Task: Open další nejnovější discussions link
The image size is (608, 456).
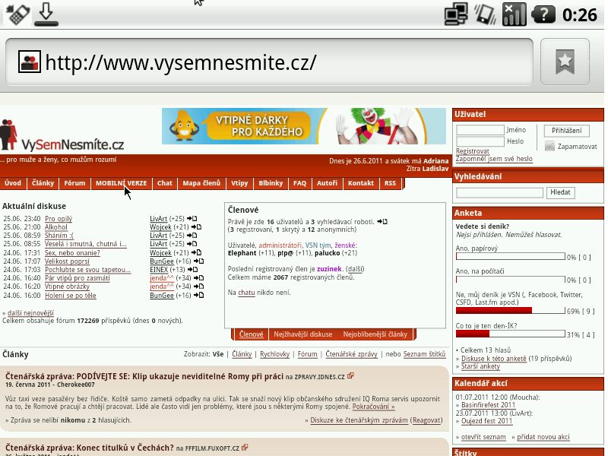Action: pyautogui.click(x=30, y=313)
